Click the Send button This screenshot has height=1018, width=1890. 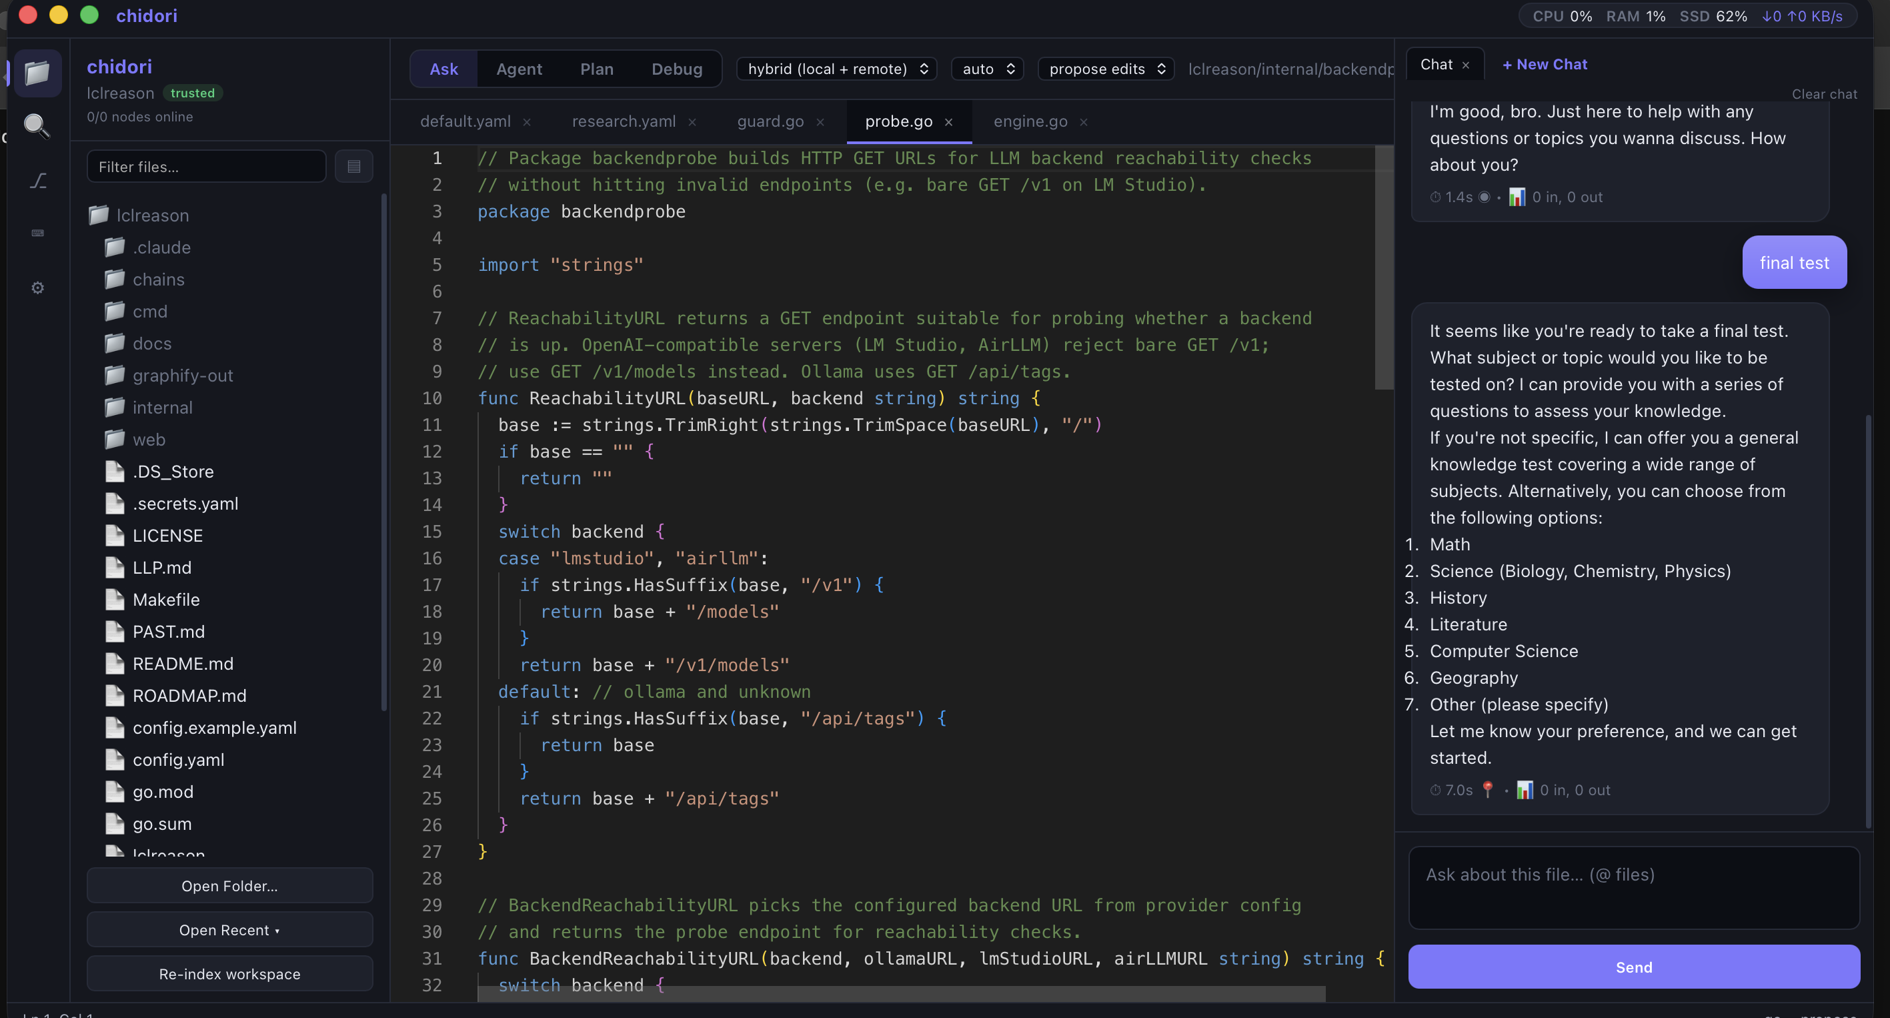point(1634,967)
